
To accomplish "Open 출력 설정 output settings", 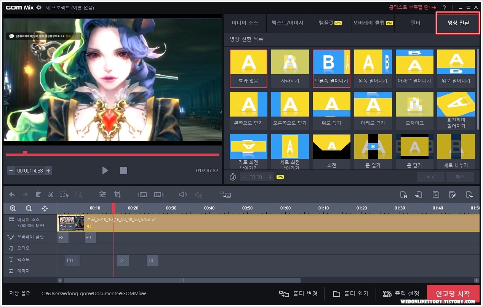I will 401,294.
